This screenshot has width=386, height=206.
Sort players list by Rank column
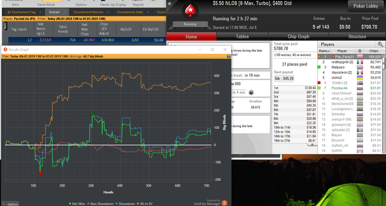click(324, 51)
